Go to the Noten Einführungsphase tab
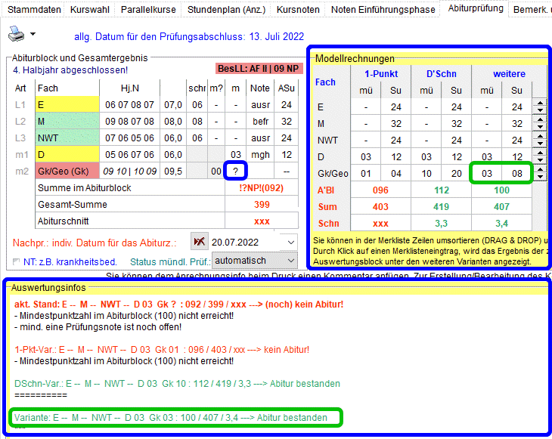 [385, 10]
